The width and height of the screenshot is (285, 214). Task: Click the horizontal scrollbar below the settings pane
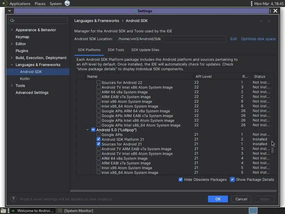pyautogui.click(x=173, y=191)
